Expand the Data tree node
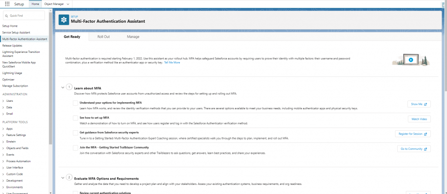The image size is (447, 194). 3,107
